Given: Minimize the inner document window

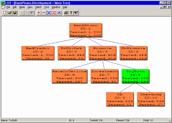Looking at the screenshot, I should 161,7.
